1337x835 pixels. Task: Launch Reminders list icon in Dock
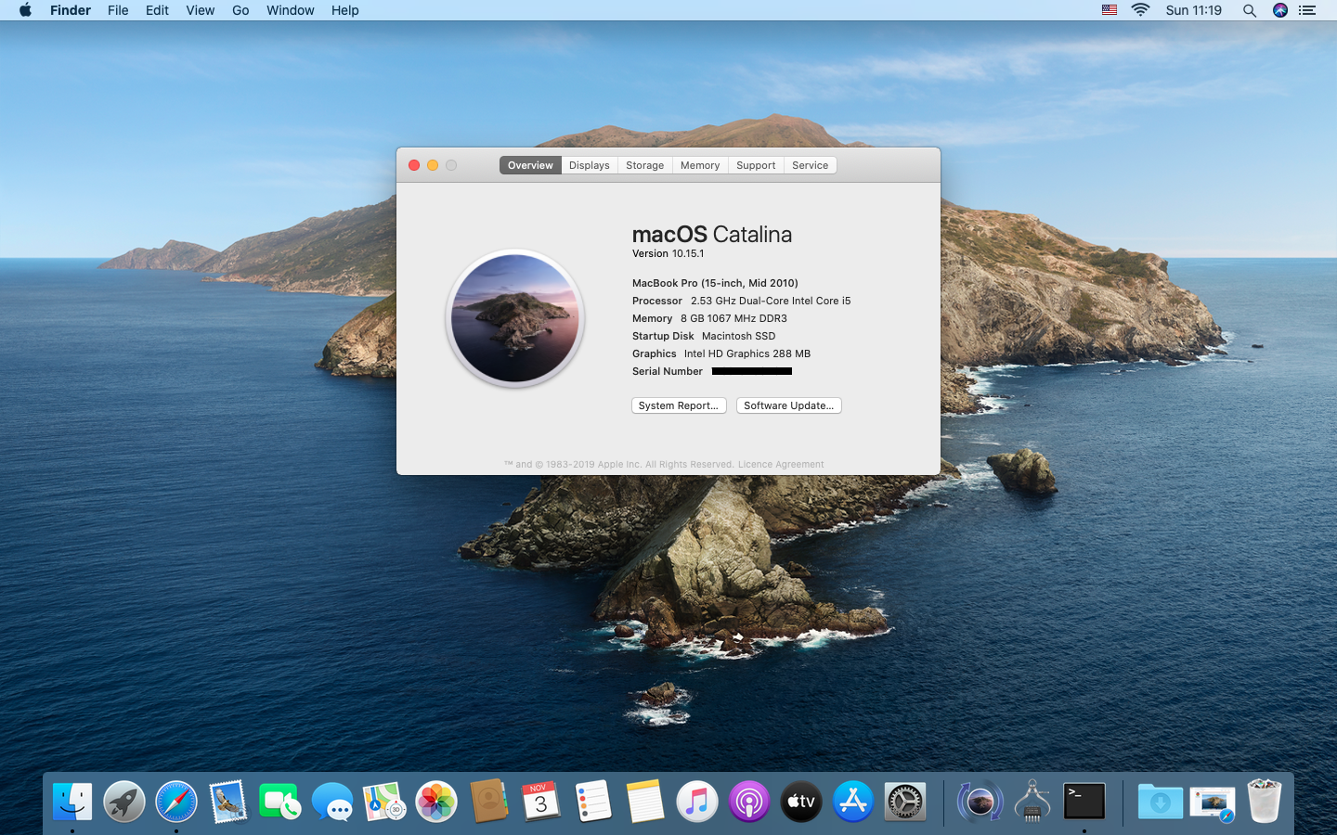(592, 802)
